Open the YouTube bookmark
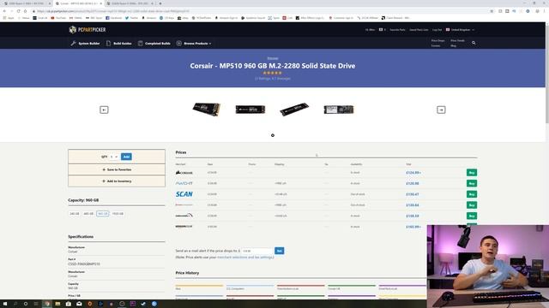This screenshot has height=308, width=549. click(58, 18)
